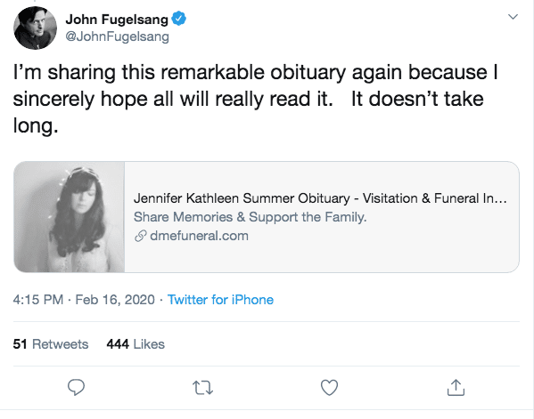The height and width of the screenshot is (419, 534).
Task: Open the share tweet upload icon
Action: click(456, 387)
